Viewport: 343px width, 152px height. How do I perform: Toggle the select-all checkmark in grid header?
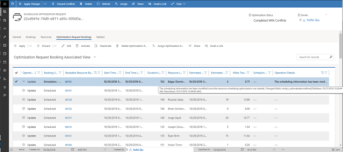tap(16, 73)
